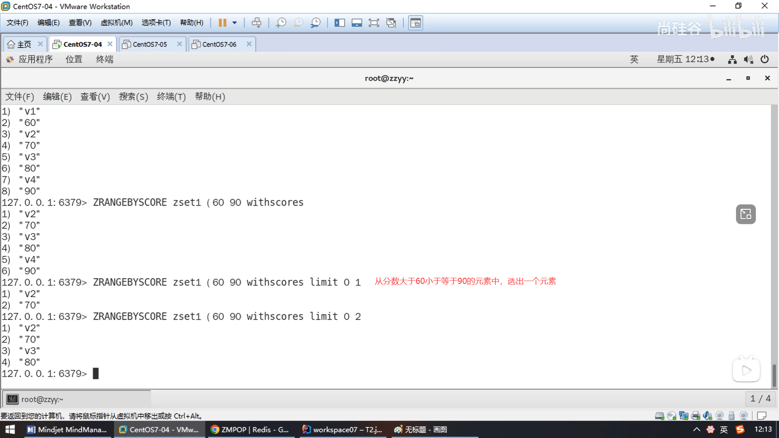Open the 虚拟机(M) menu
779x438 pixels.
[116, 23]
